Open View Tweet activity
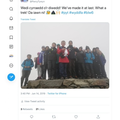 [x=33, y=101]
